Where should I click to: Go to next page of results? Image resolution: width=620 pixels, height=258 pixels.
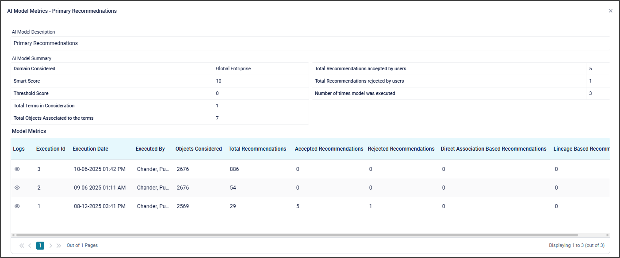[x=51, y=246]
